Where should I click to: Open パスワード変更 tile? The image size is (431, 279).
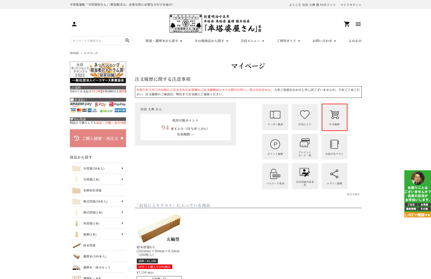(x=275, y=176)
